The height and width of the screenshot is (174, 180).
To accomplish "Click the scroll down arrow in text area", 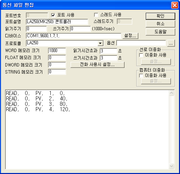I will pos(171,166).
